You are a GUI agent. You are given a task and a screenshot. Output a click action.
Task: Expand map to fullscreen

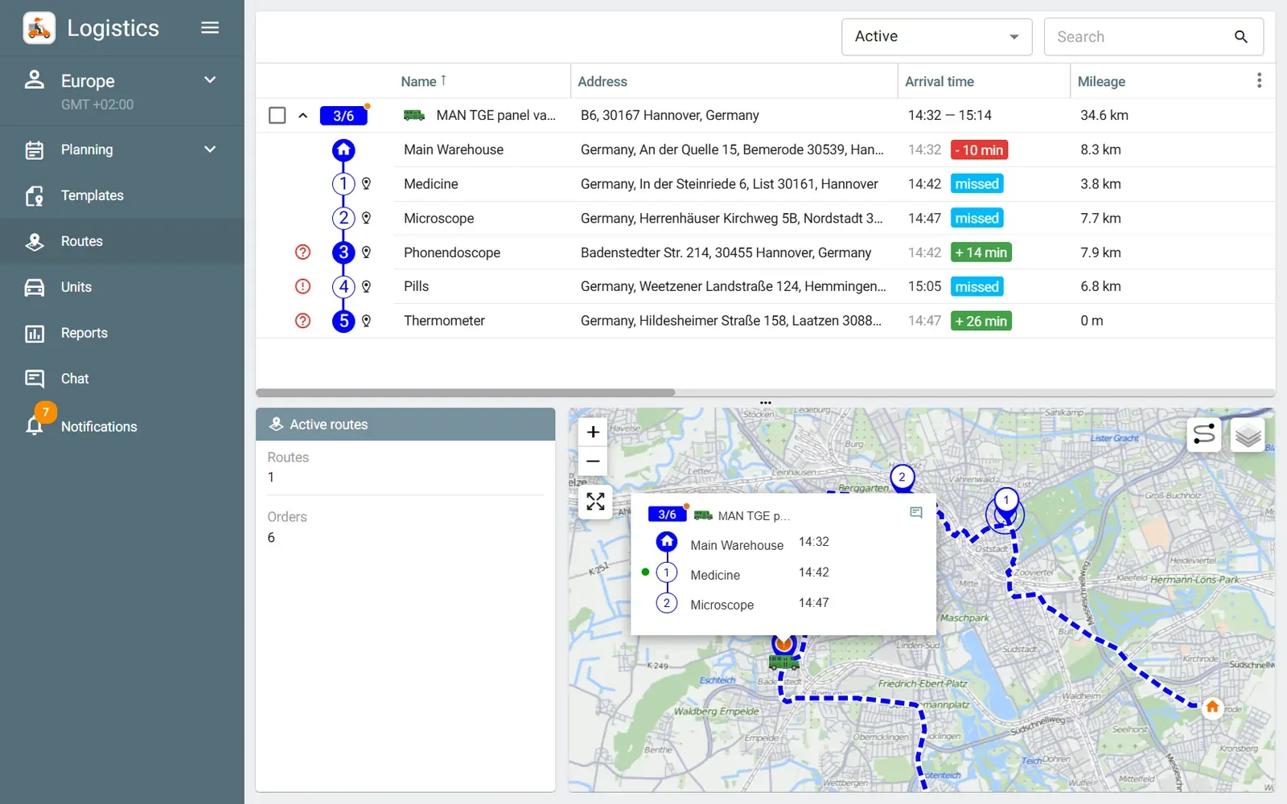[x=595, y=502]
